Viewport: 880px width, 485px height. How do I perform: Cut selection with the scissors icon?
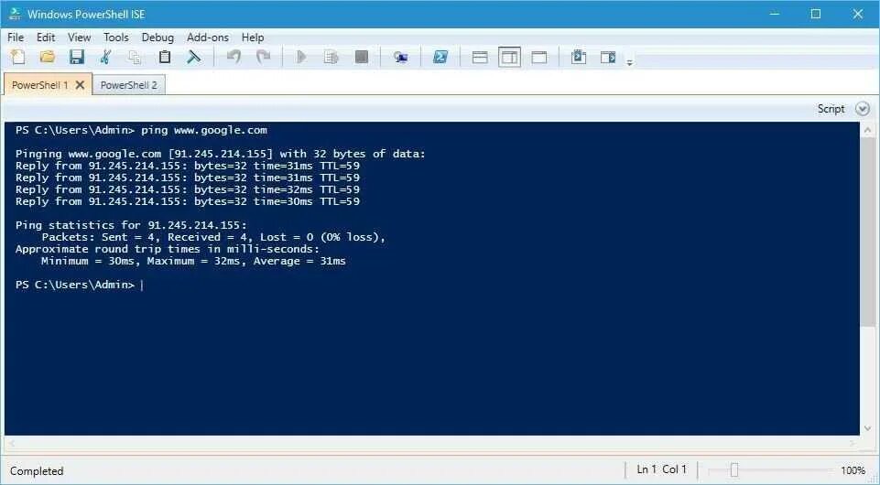(x=105, y=57)
